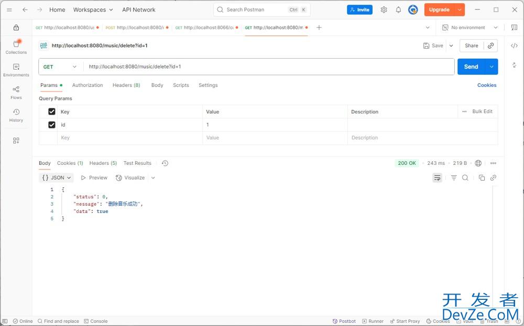
Task: Click the Share button
Action: click(471, 46)
